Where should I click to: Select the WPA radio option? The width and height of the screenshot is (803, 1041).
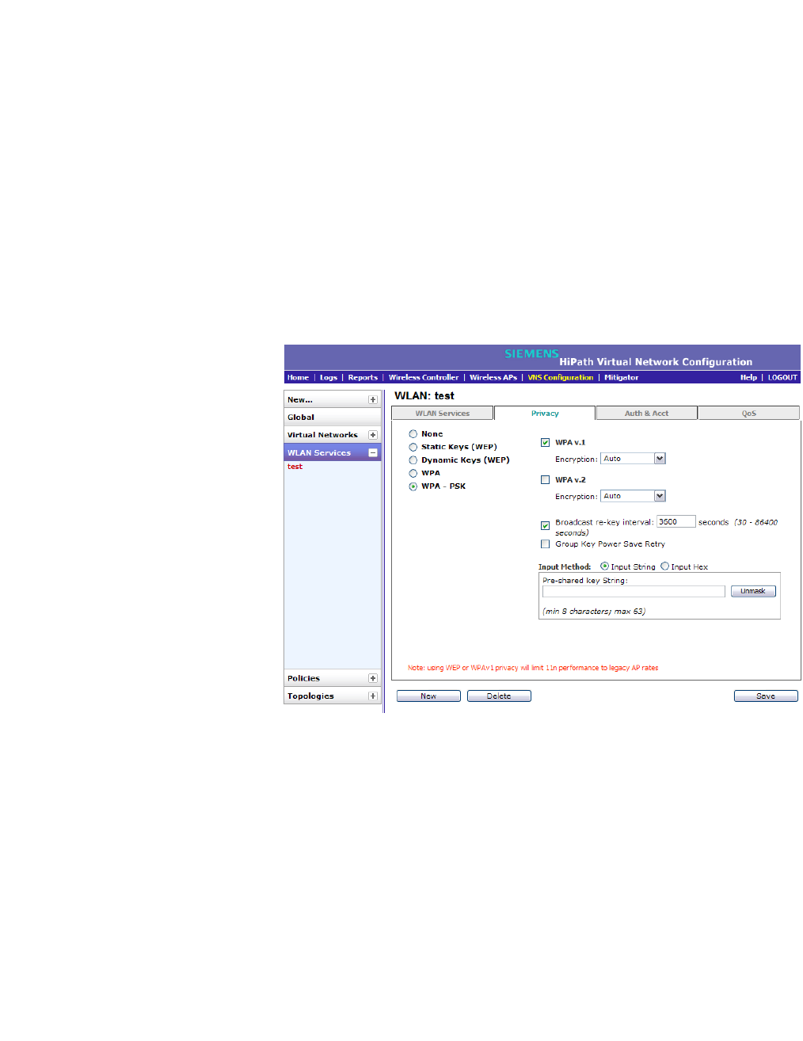413,474
